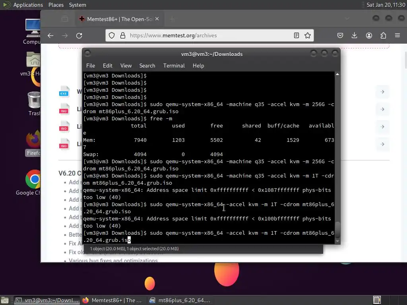Click the terminal title vm3@vm3:~/Downloads
Image resolution: width=407 pixels, height=305 pixels.
pyautogui.click(x=212, y=54)
